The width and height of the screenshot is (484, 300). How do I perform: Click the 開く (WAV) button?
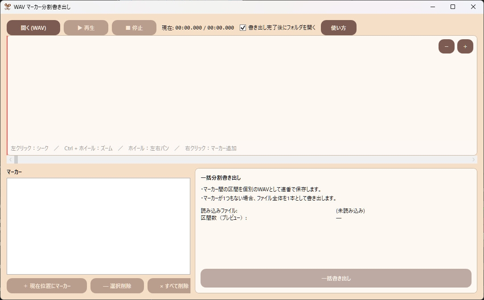[33, 28]
